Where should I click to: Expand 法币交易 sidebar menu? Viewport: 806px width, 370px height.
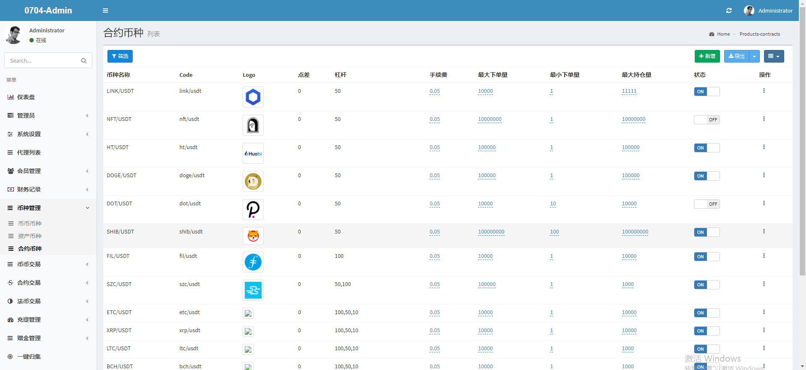pos(48,301)
